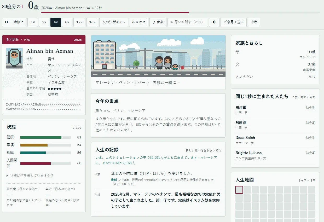Click the 今年の重点 heading
Viewport: 324px width, 222px height.
click(x=107, y=101)
